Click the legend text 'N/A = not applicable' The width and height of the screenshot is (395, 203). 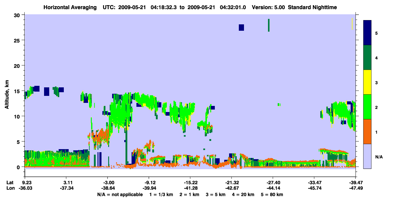[120, 194]
